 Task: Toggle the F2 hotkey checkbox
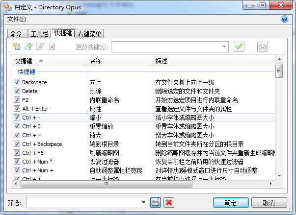pyautogui.click(x=17, y=99)
